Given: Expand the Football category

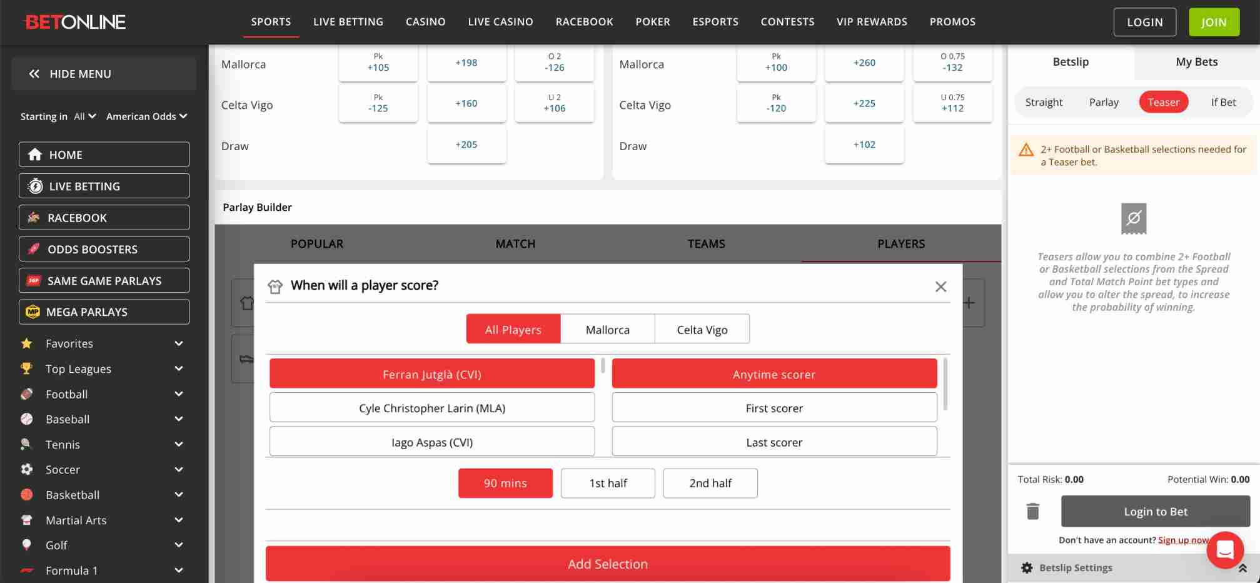Looking at the screenshot, I should (66, 394).
